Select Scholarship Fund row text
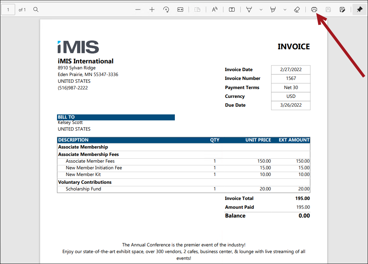This screenshot has width=368, height=264. (83, 189)
